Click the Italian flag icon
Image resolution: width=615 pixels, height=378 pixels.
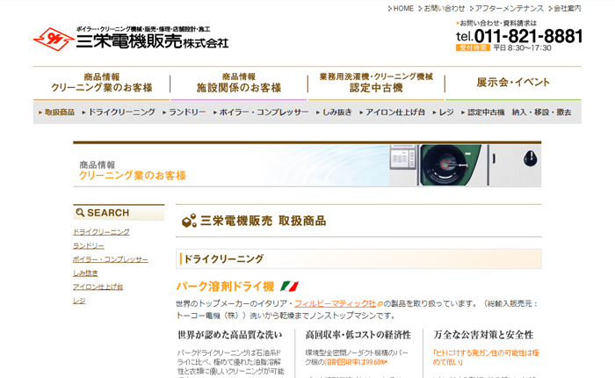(289, 287)
